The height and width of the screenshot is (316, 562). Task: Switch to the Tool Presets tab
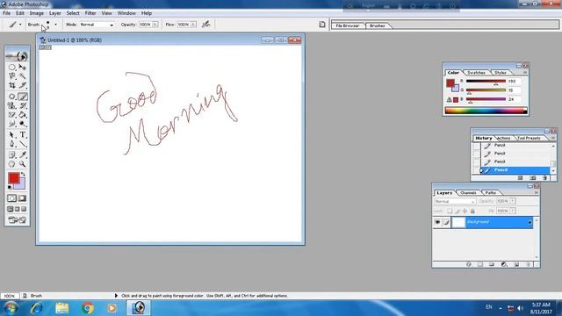[529, 138]
